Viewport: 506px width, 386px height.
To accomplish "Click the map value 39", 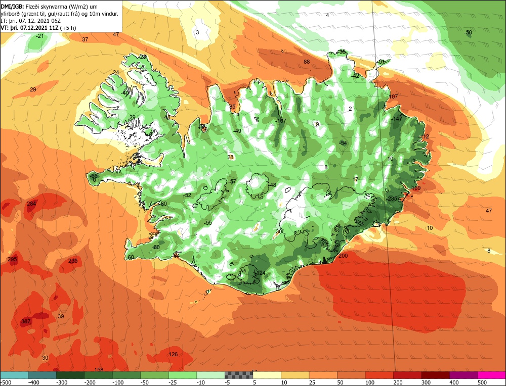I will 61,316.
